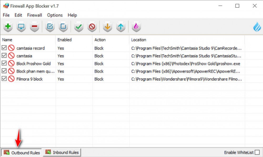Switch to the Inbound Rules tab
This screenshot has width=263, height=157.
62,152
